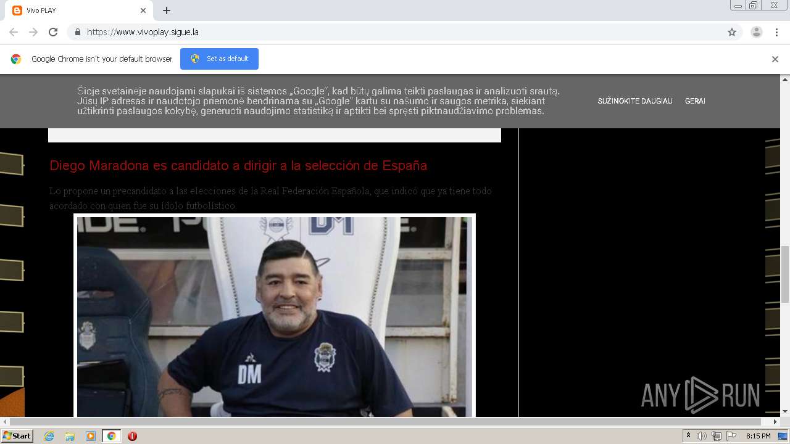790x444 pixels.
Task: Go forward to the next page
Action: click(33, 32)
